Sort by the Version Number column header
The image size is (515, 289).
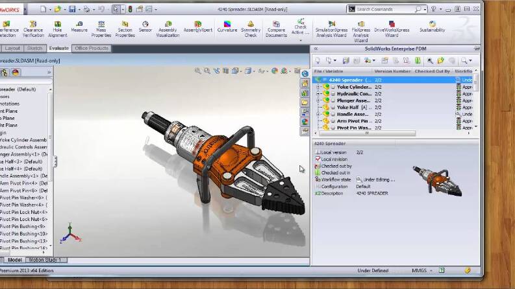(392, 71)
